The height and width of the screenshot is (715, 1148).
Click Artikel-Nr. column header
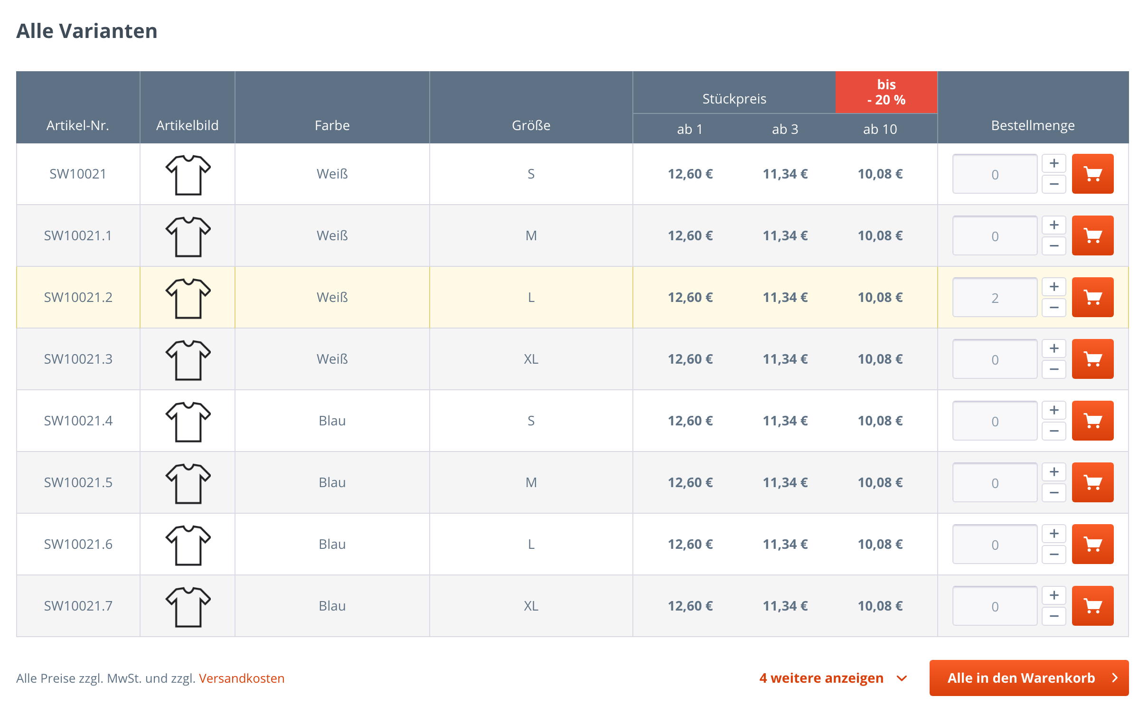(78, 125)
